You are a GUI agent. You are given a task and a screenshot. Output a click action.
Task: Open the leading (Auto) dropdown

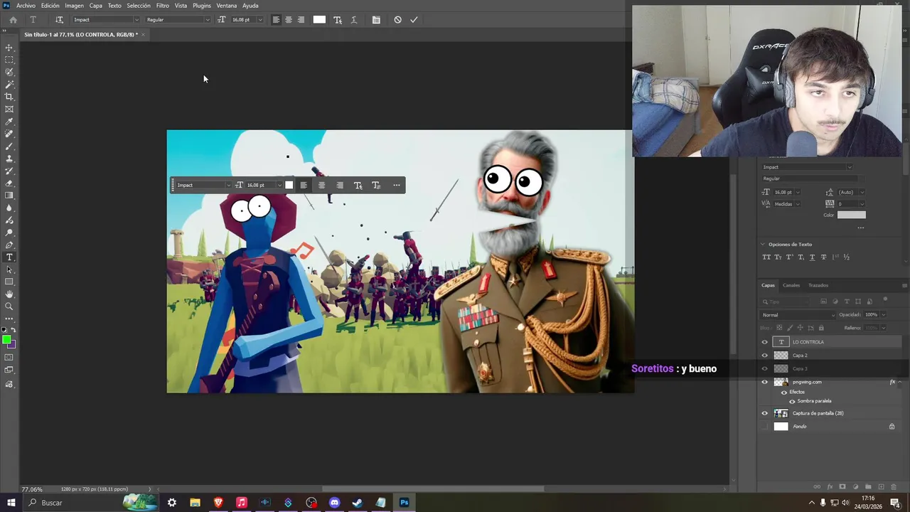point(862,192)
